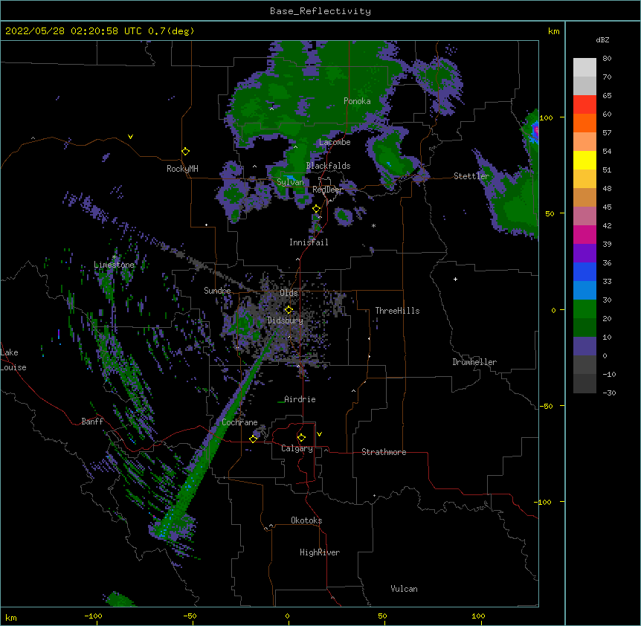
Task: Click the RedDeer city label
Action: point(327,190)
